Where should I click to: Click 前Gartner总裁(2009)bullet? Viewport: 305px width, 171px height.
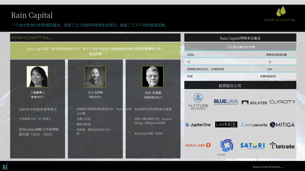149,133
